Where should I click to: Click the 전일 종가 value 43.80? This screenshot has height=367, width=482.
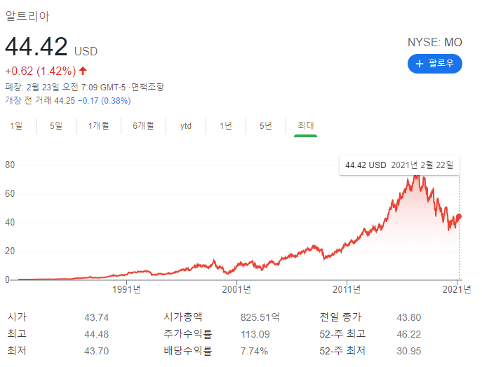click(x=408, y=317)
